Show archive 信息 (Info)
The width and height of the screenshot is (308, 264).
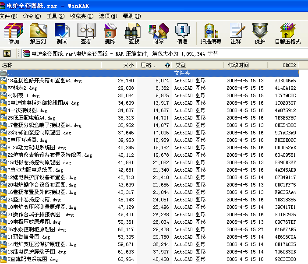183,33
